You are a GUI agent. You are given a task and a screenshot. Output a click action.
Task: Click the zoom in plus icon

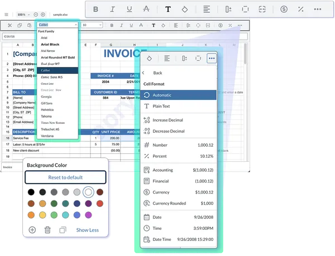(x=43, y=15)
